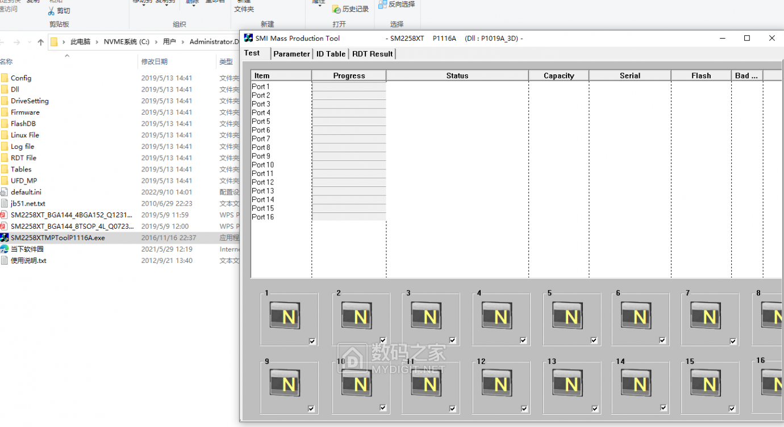Select port 11 drive icon
784x427 pixels.
426,383
